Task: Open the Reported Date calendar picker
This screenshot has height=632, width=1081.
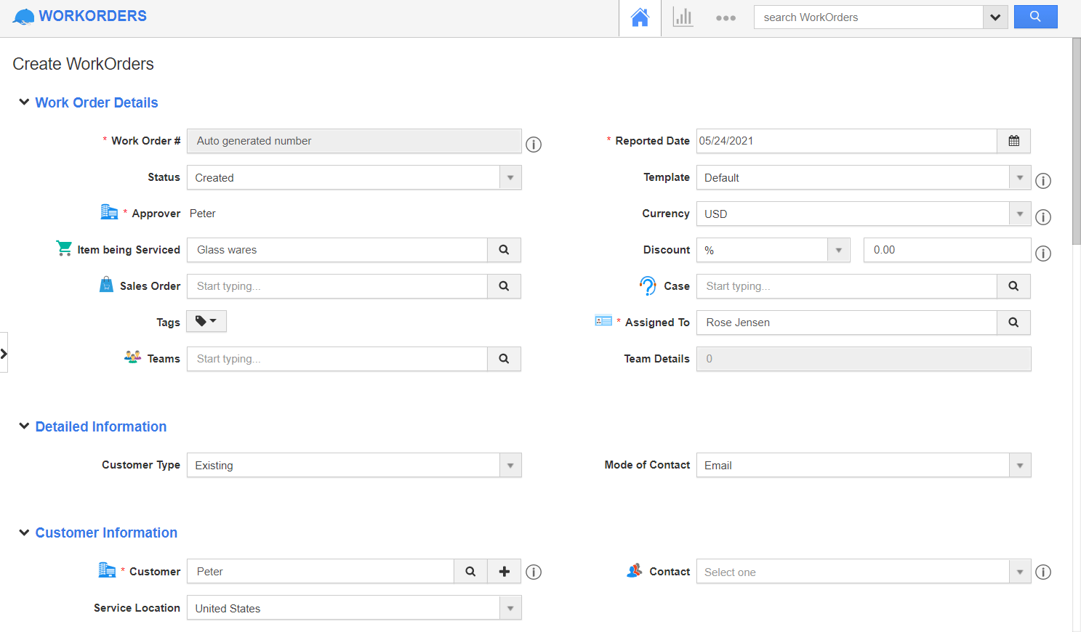Action: point(1013,141)
